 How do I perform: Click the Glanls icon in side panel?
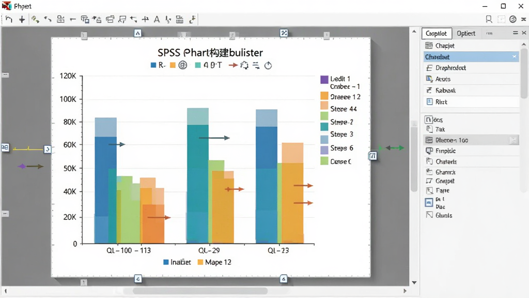[429, 215]
